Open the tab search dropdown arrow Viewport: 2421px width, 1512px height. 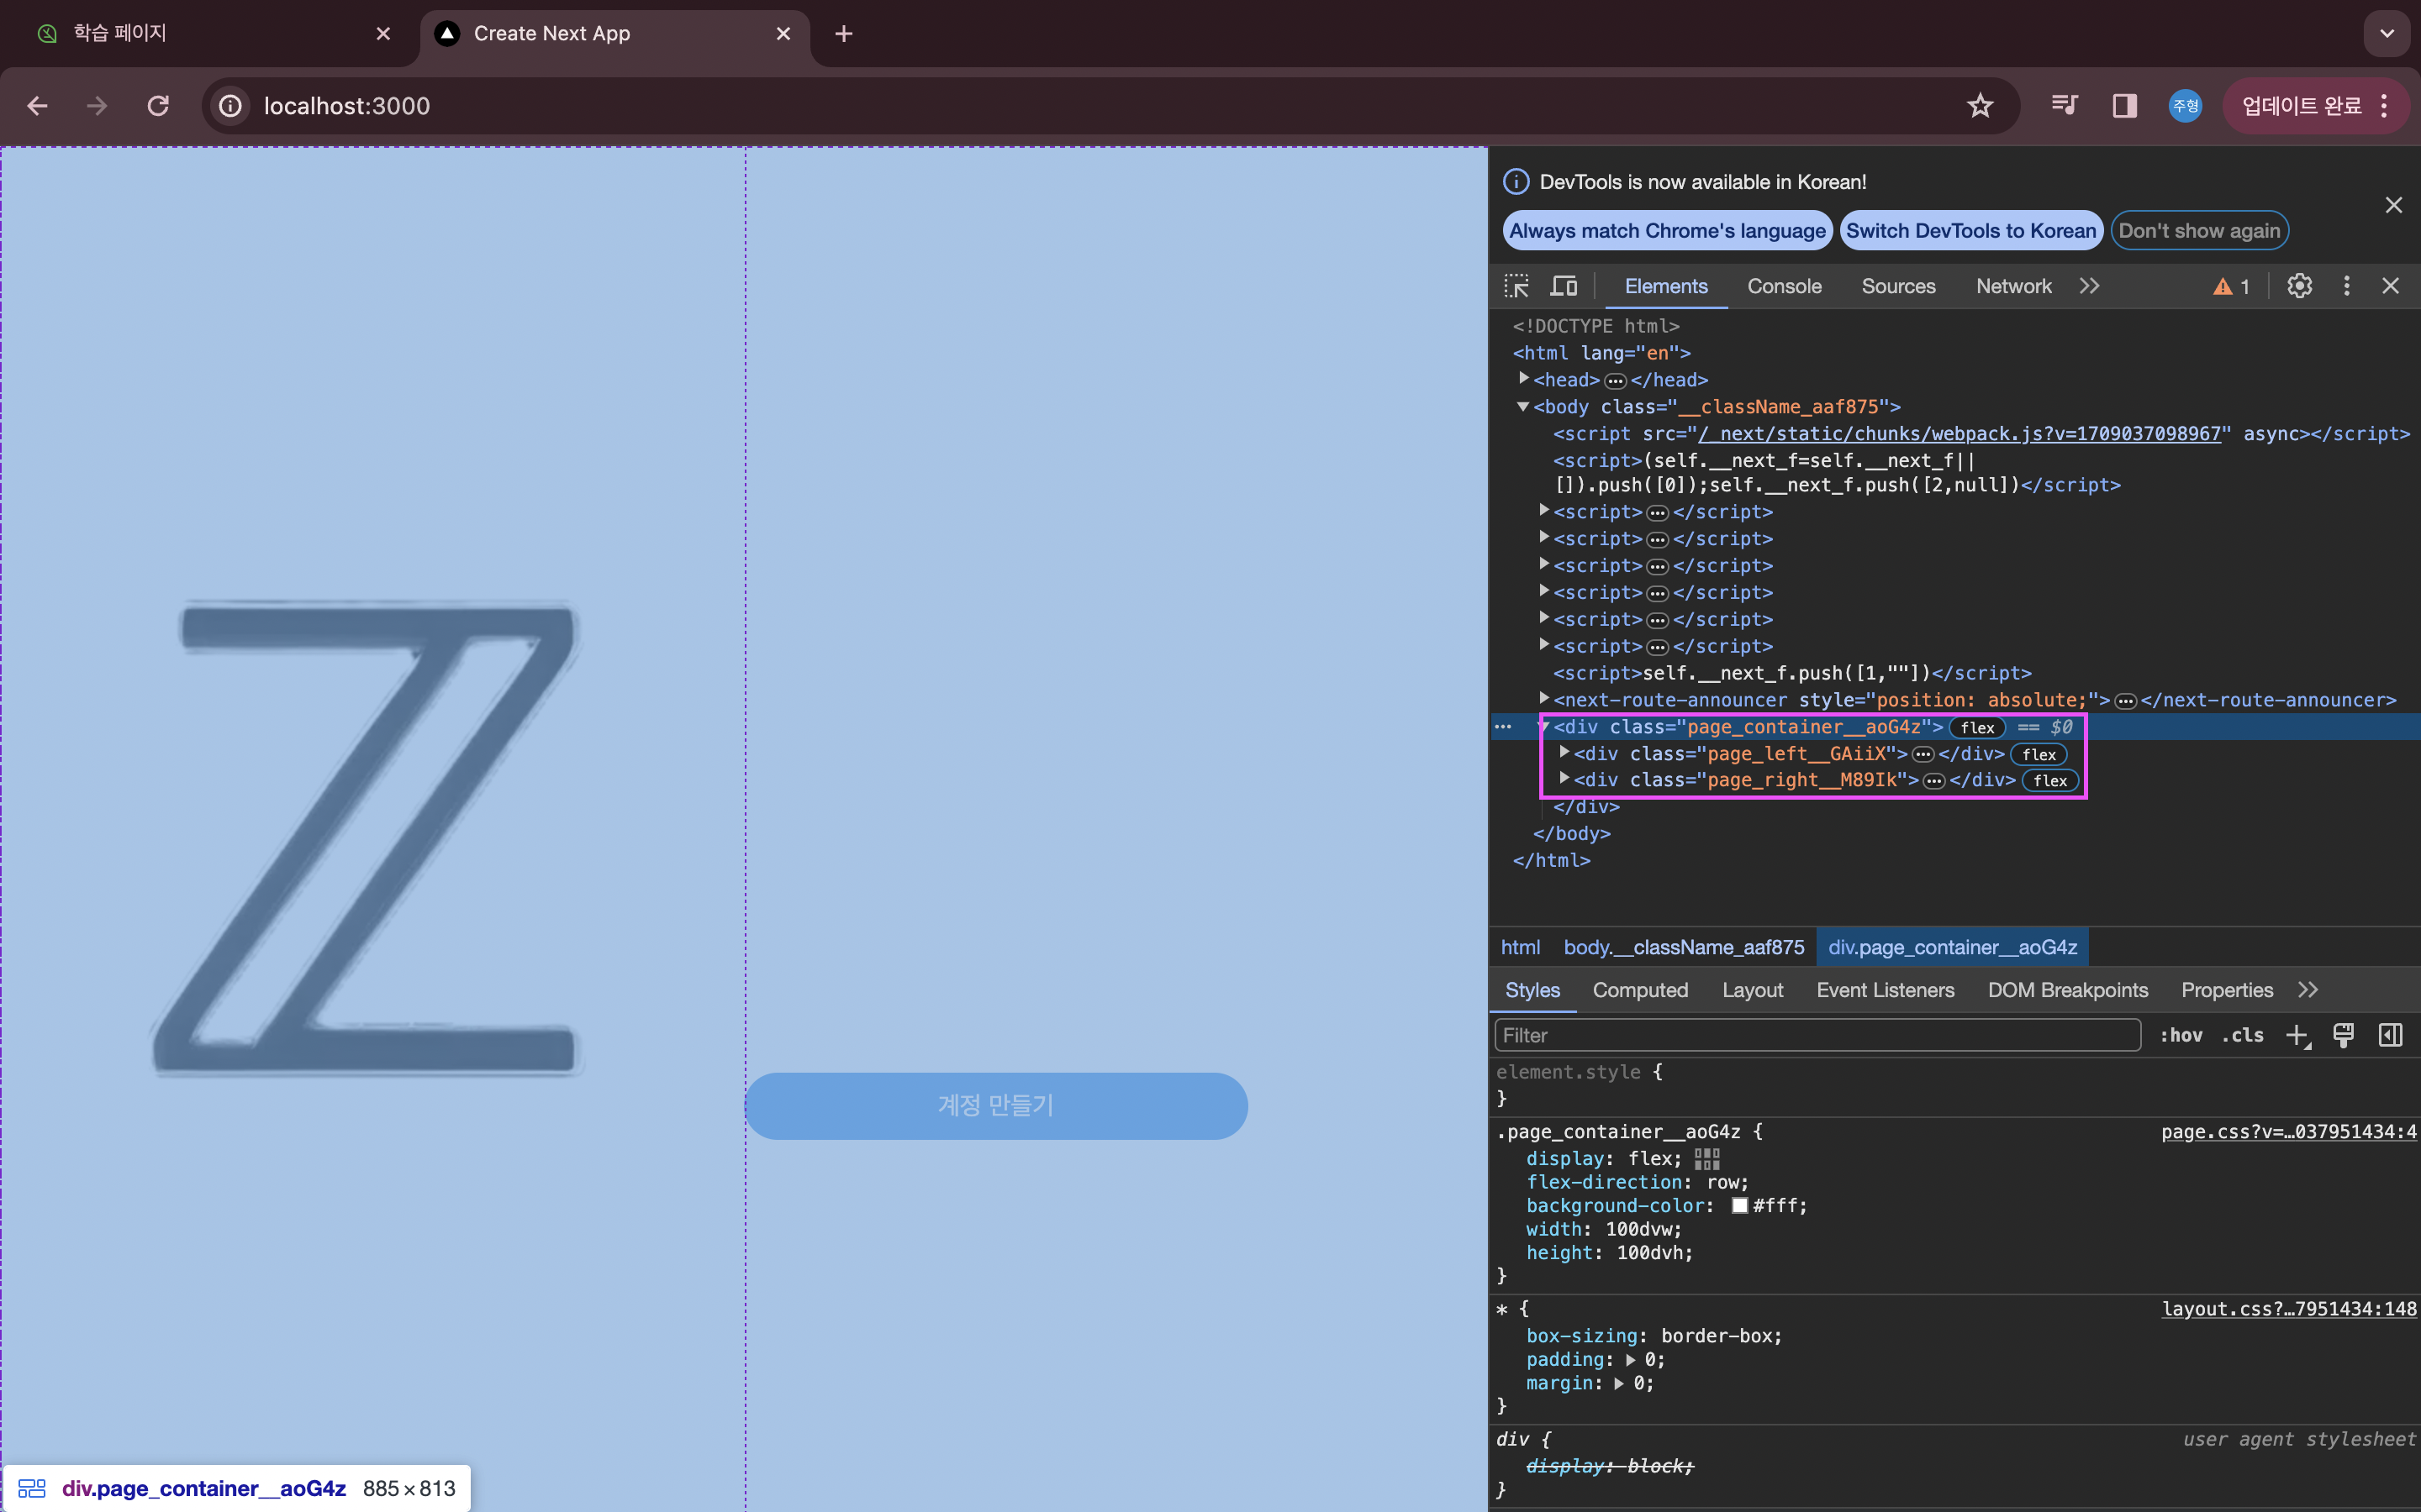tap(2387, 34)
